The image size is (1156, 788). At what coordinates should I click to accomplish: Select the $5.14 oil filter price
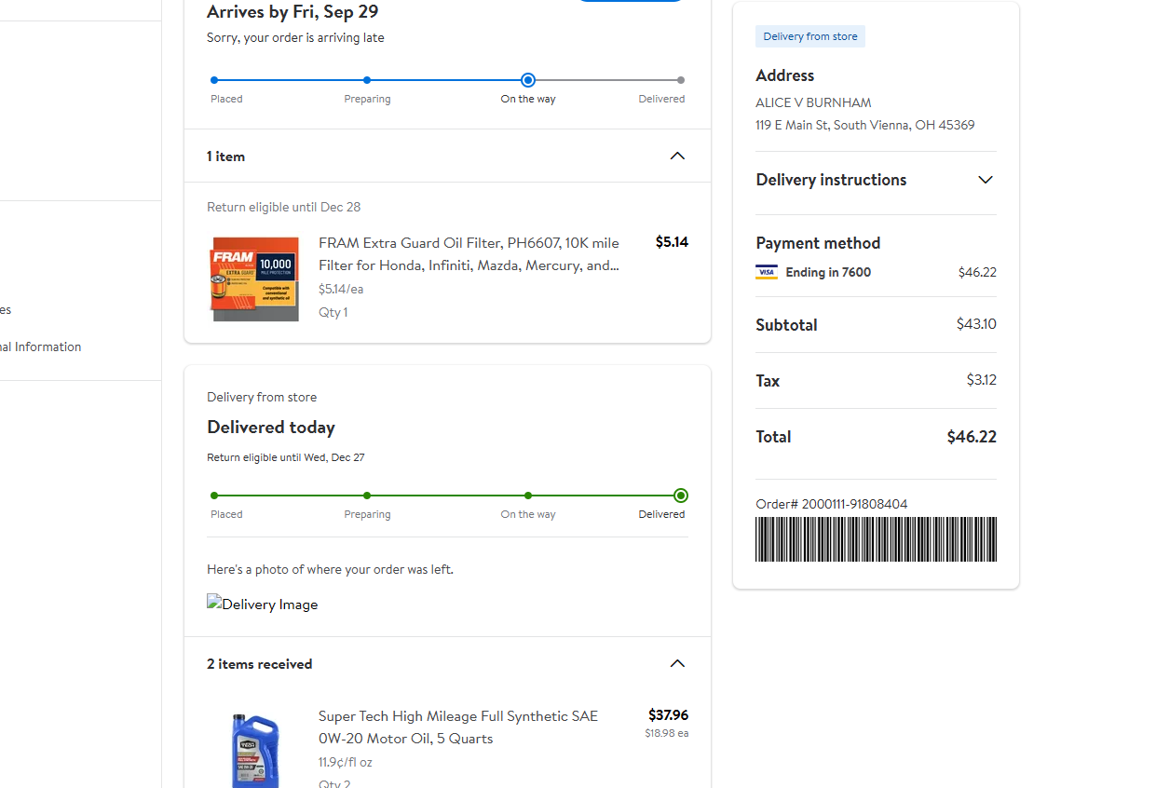coord(672,242)
